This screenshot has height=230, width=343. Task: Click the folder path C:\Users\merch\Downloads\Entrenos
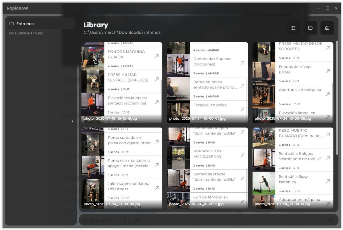tap(122, 32)
